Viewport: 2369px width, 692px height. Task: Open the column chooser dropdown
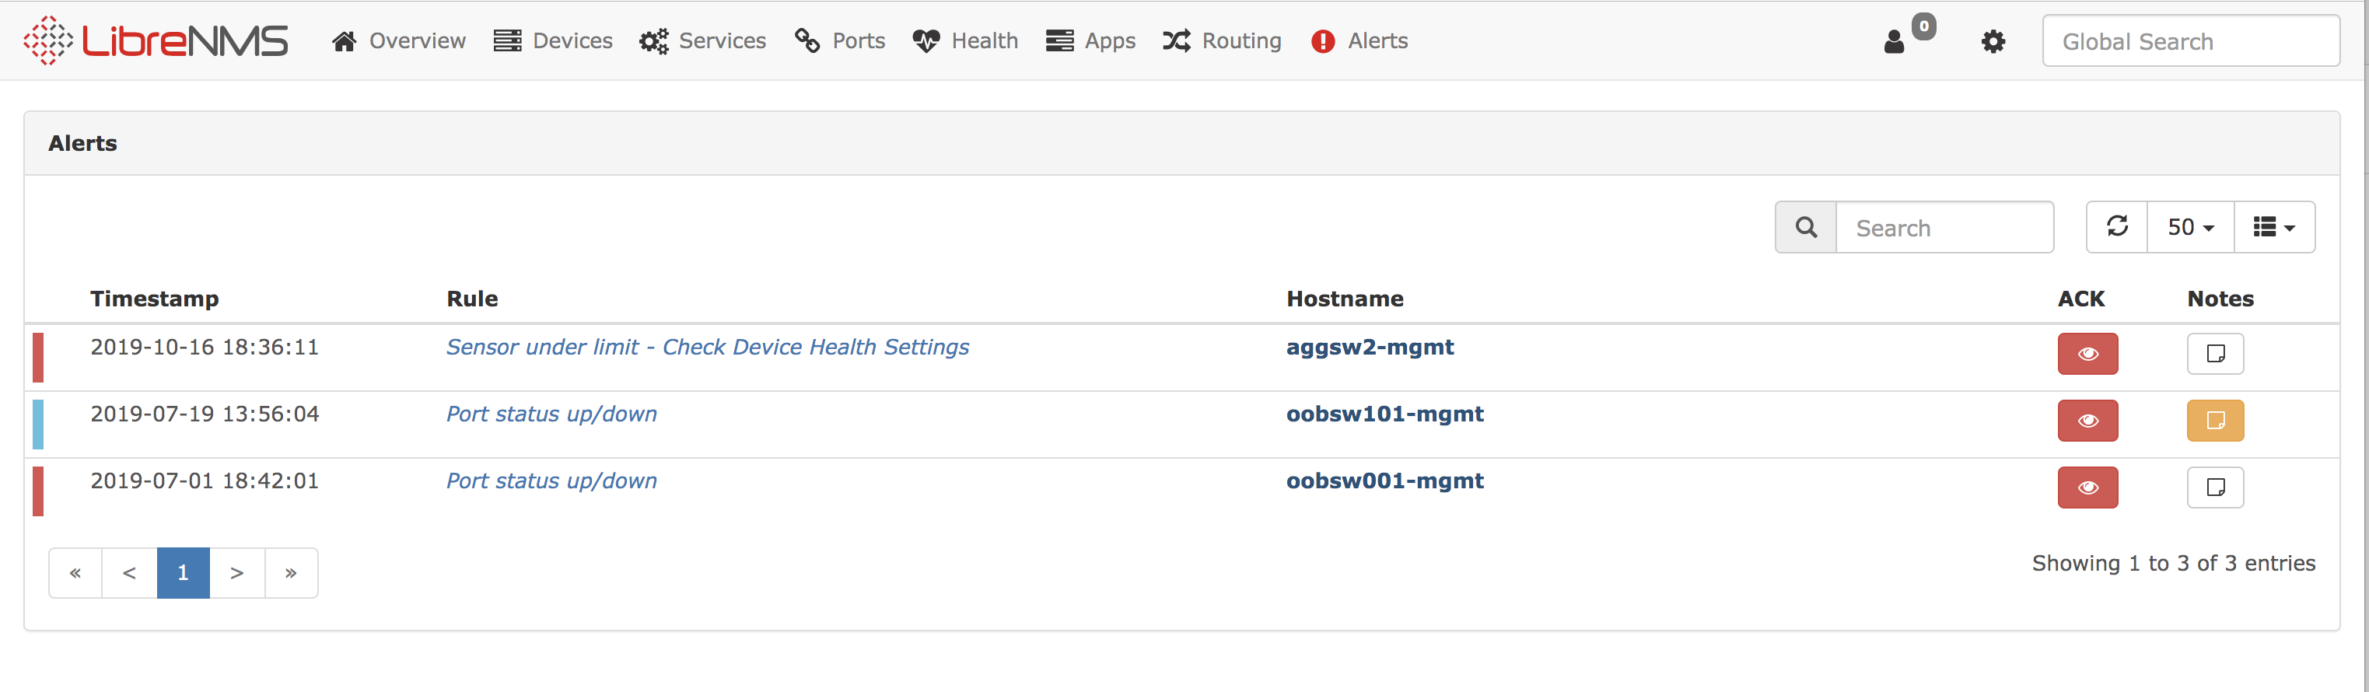(2273, 227)
